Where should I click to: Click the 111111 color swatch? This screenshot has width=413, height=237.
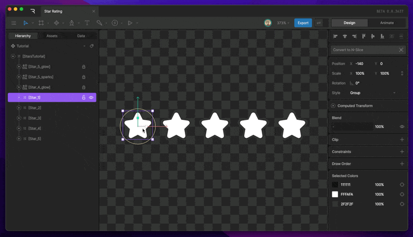coord(335,185)
